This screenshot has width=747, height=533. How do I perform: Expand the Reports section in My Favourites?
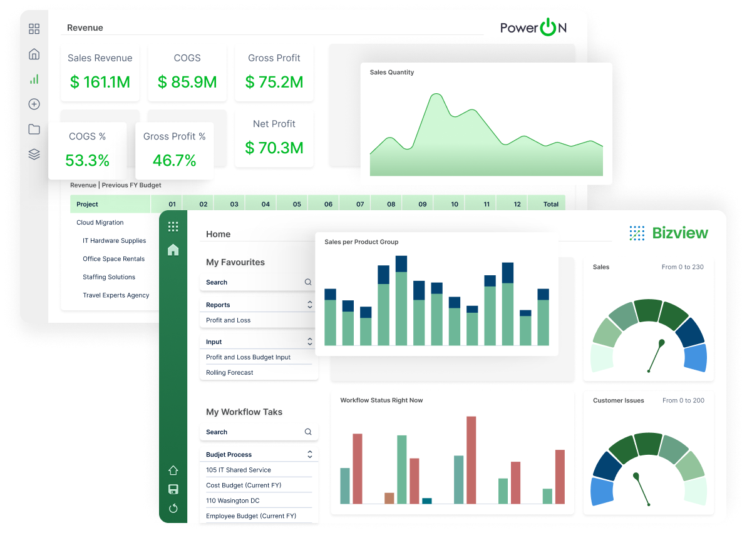(x=309, y=305)
